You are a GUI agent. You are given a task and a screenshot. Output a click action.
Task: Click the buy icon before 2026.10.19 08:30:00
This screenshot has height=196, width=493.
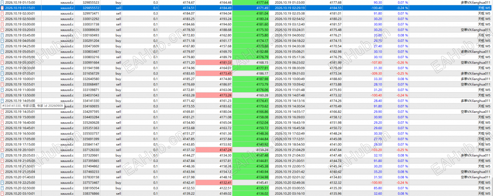2,68
